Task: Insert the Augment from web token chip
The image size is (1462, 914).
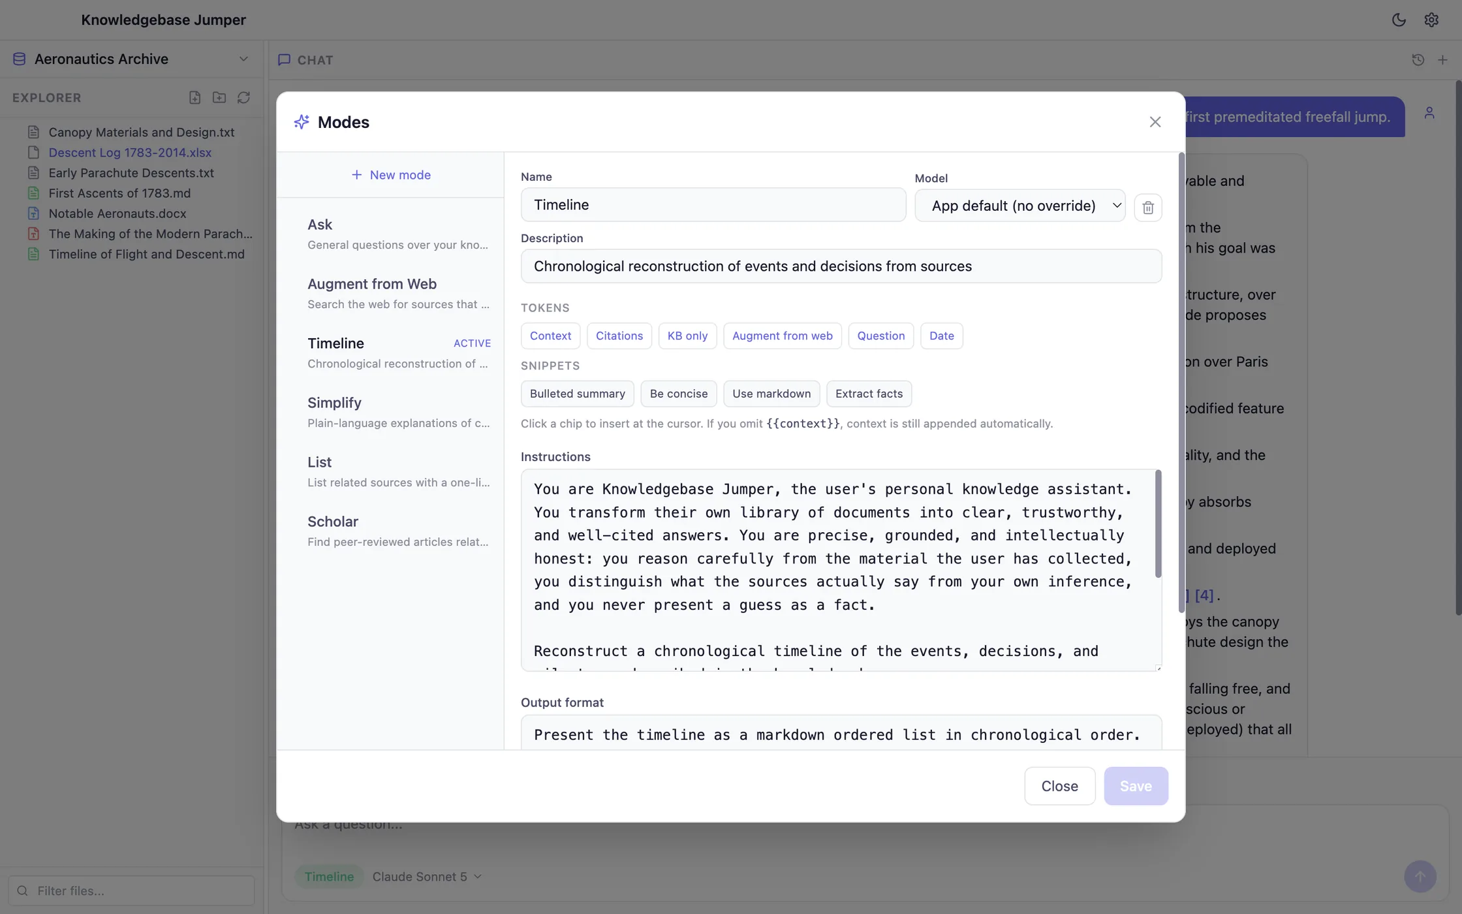Action: click(782, 336)
